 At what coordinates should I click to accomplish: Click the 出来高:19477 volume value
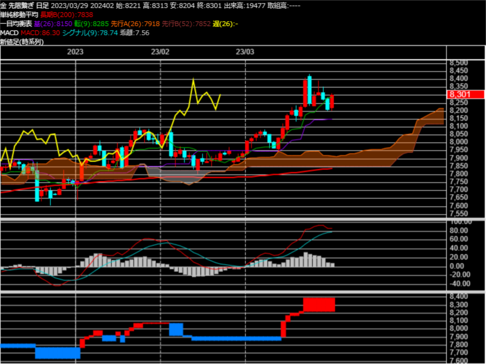(x=245, y=5)
